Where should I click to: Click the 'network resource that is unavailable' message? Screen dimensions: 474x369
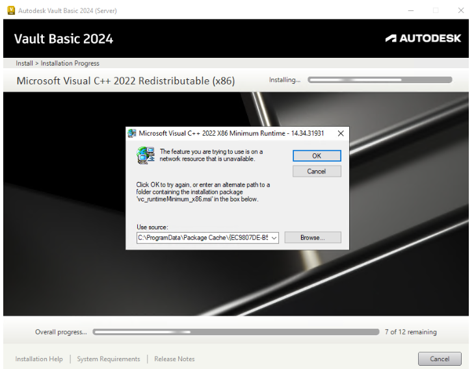[211, 155]
